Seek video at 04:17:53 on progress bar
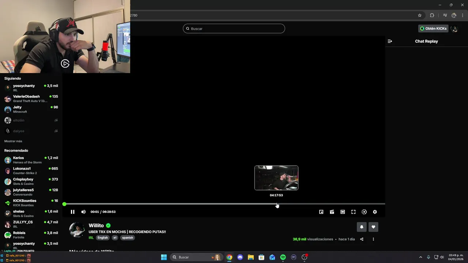 point(276,204)
